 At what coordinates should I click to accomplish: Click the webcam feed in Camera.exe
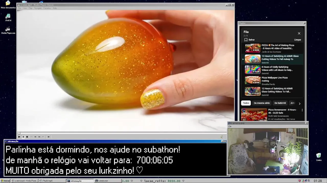(268, 151)
